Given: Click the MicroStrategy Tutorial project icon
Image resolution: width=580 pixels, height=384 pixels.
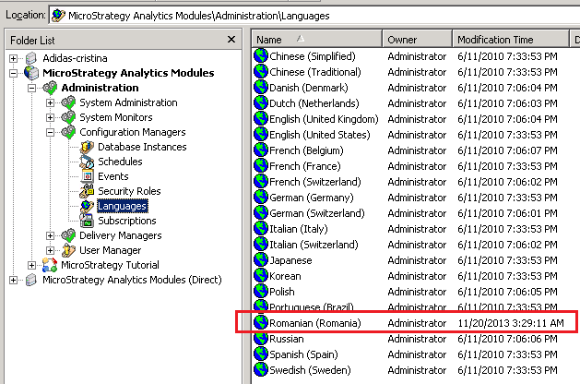Looking at the screenshot, I should coord(50,265).
